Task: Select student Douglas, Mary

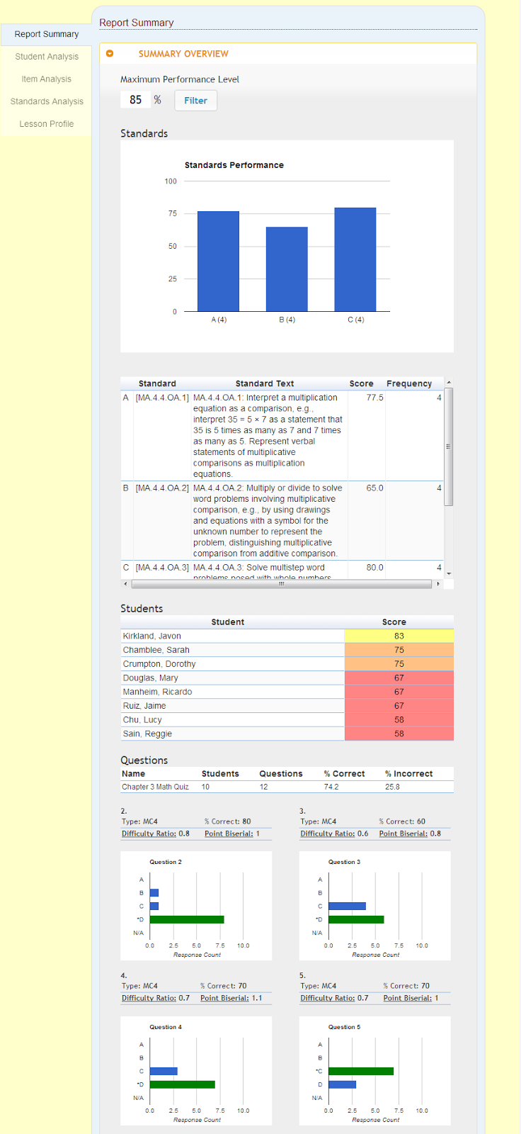Action: pos(232,678)
